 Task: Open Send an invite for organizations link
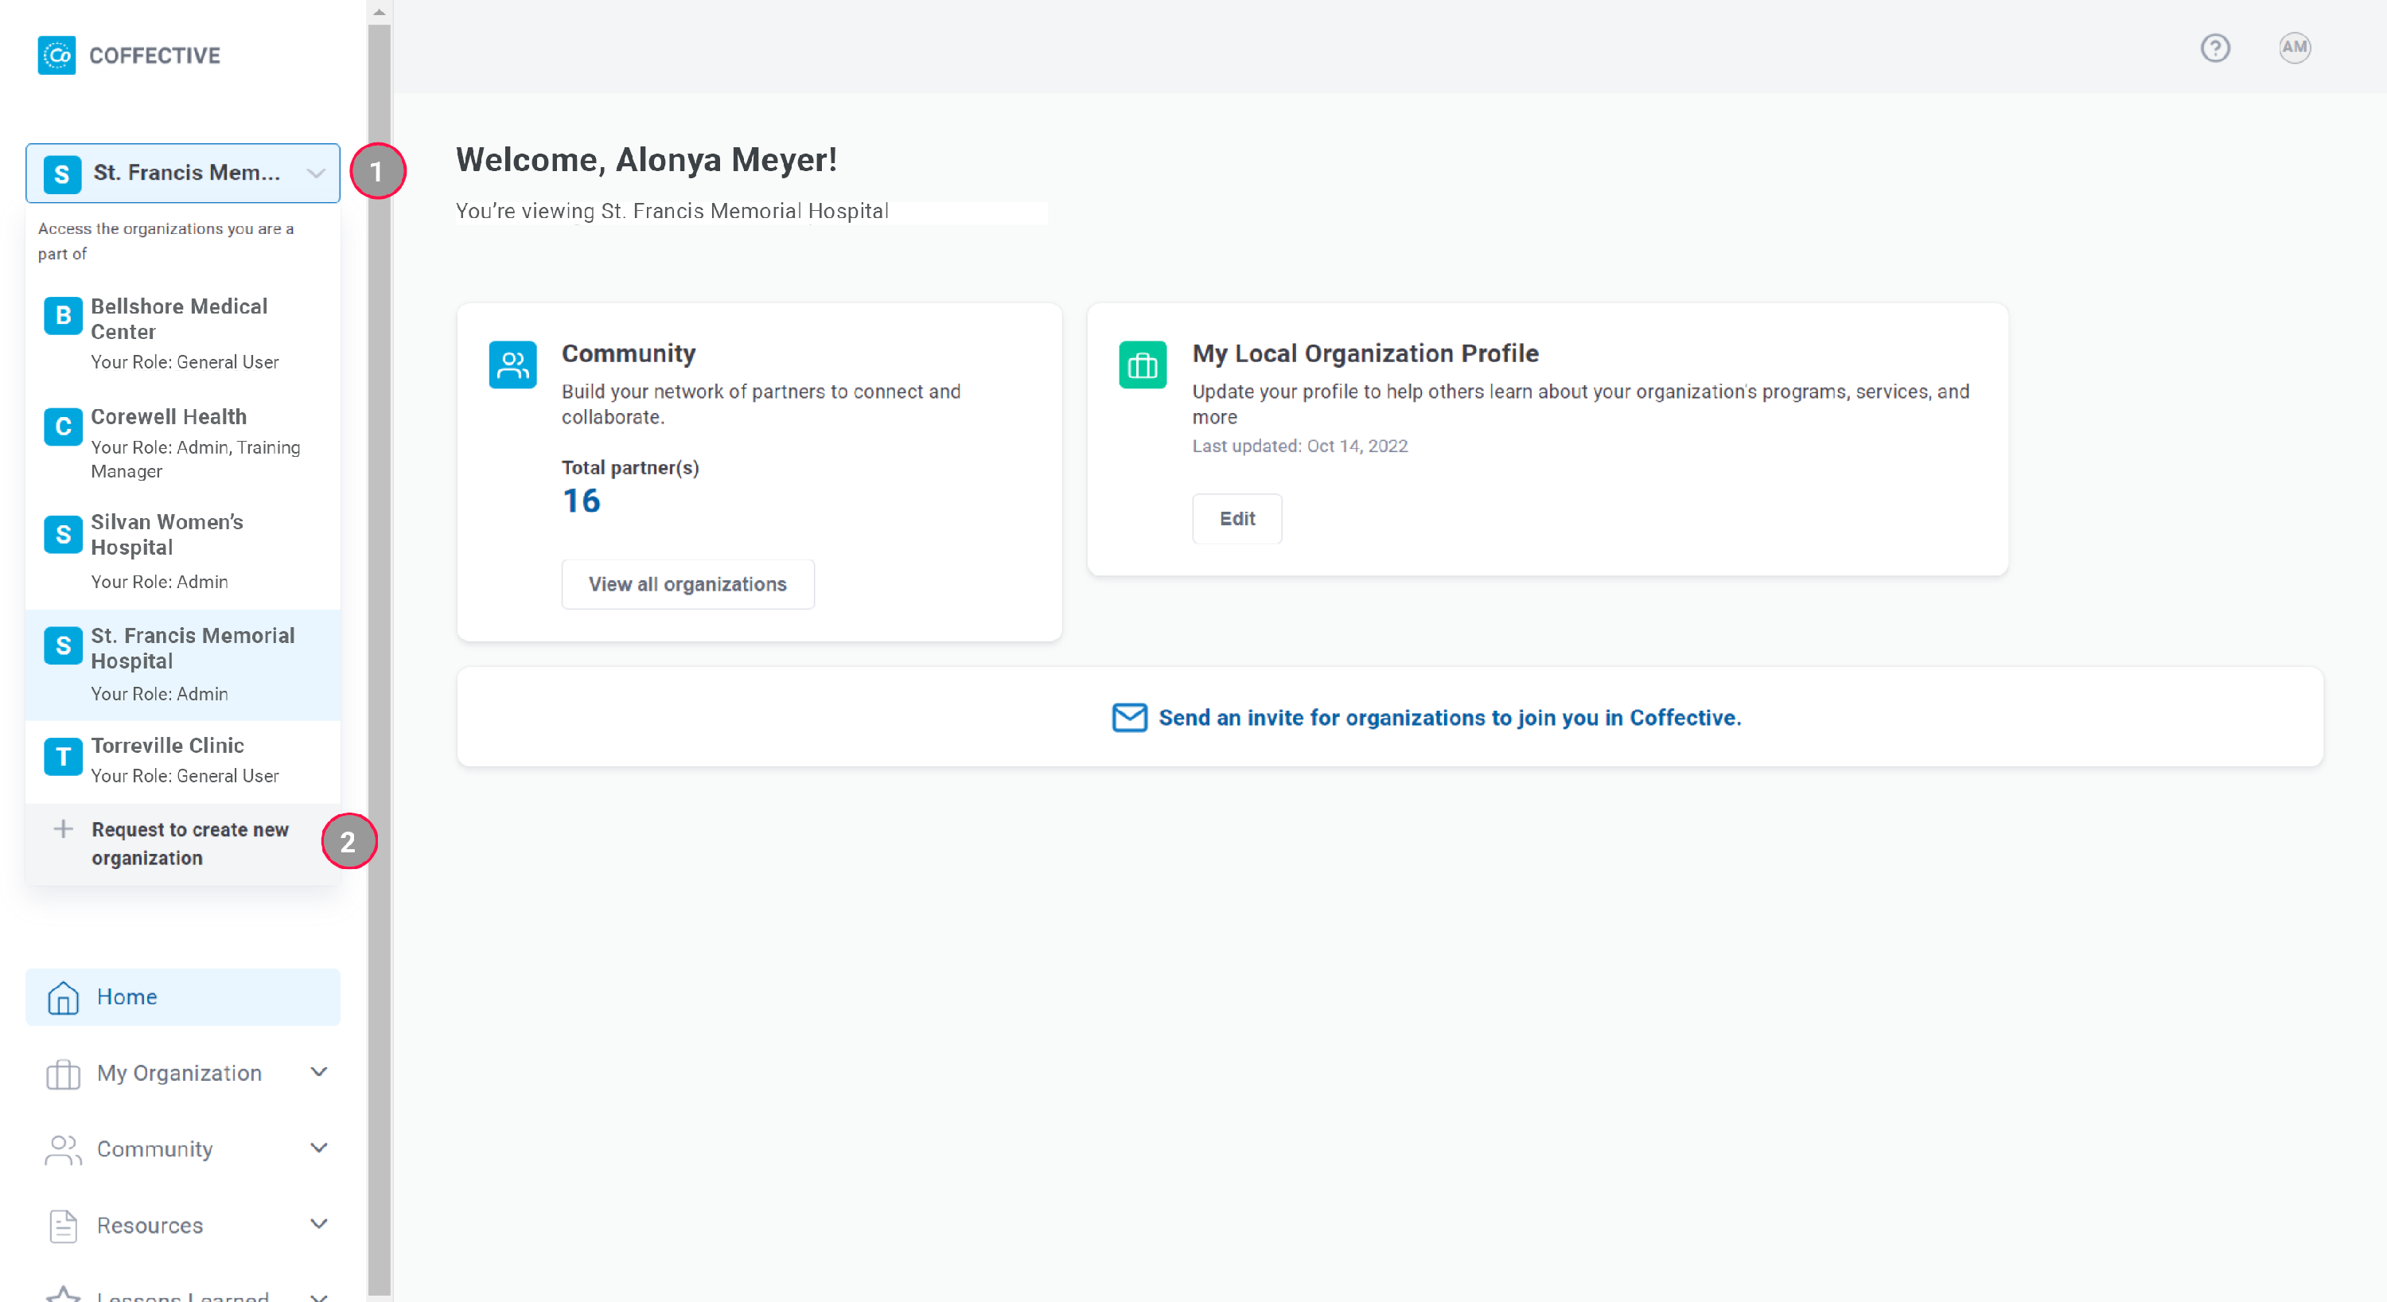(1449, 717)
